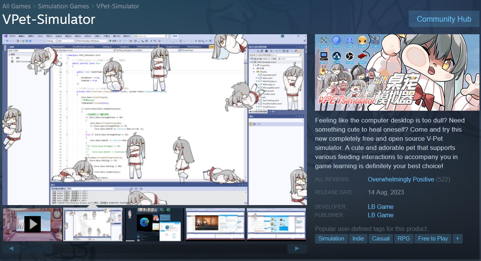Select the fourth screenshot thumbnail

click(x=215, y=224)
